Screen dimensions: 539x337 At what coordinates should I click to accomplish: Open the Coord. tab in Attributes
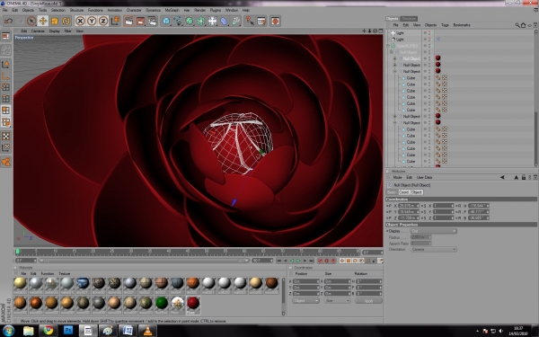404,192
